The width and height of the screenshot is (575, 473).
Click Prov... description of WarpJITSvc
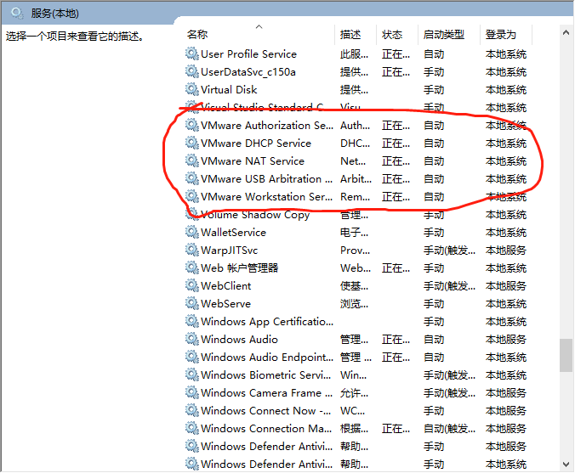[x=355, y=250]
